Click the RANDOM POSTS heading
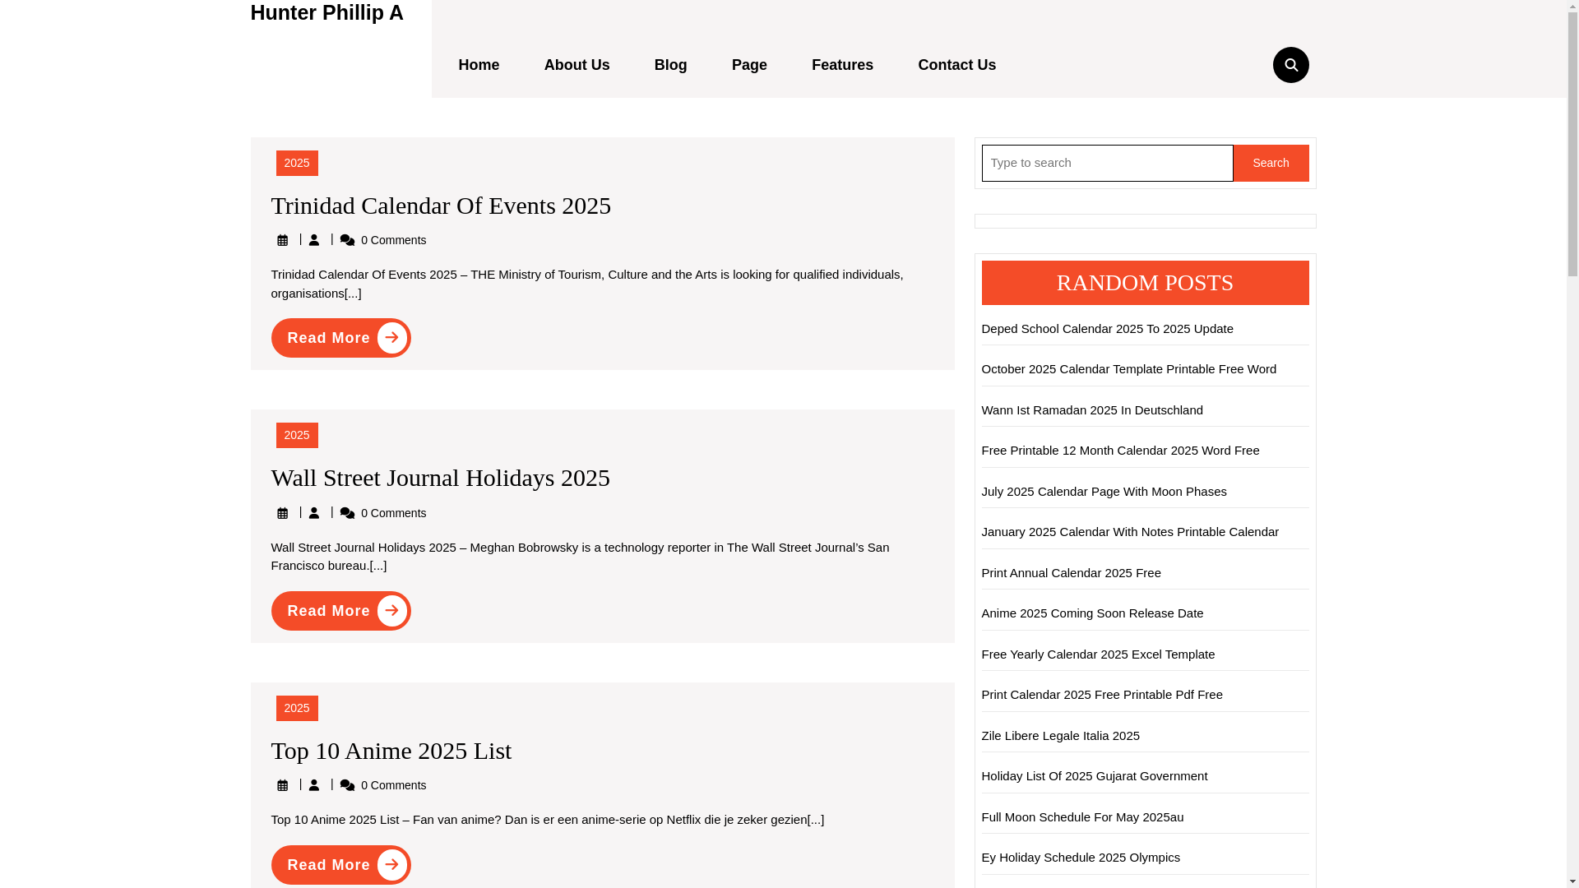This screenshot has width=1579, height=888. pyautogui.click(x=1145, y=283)
